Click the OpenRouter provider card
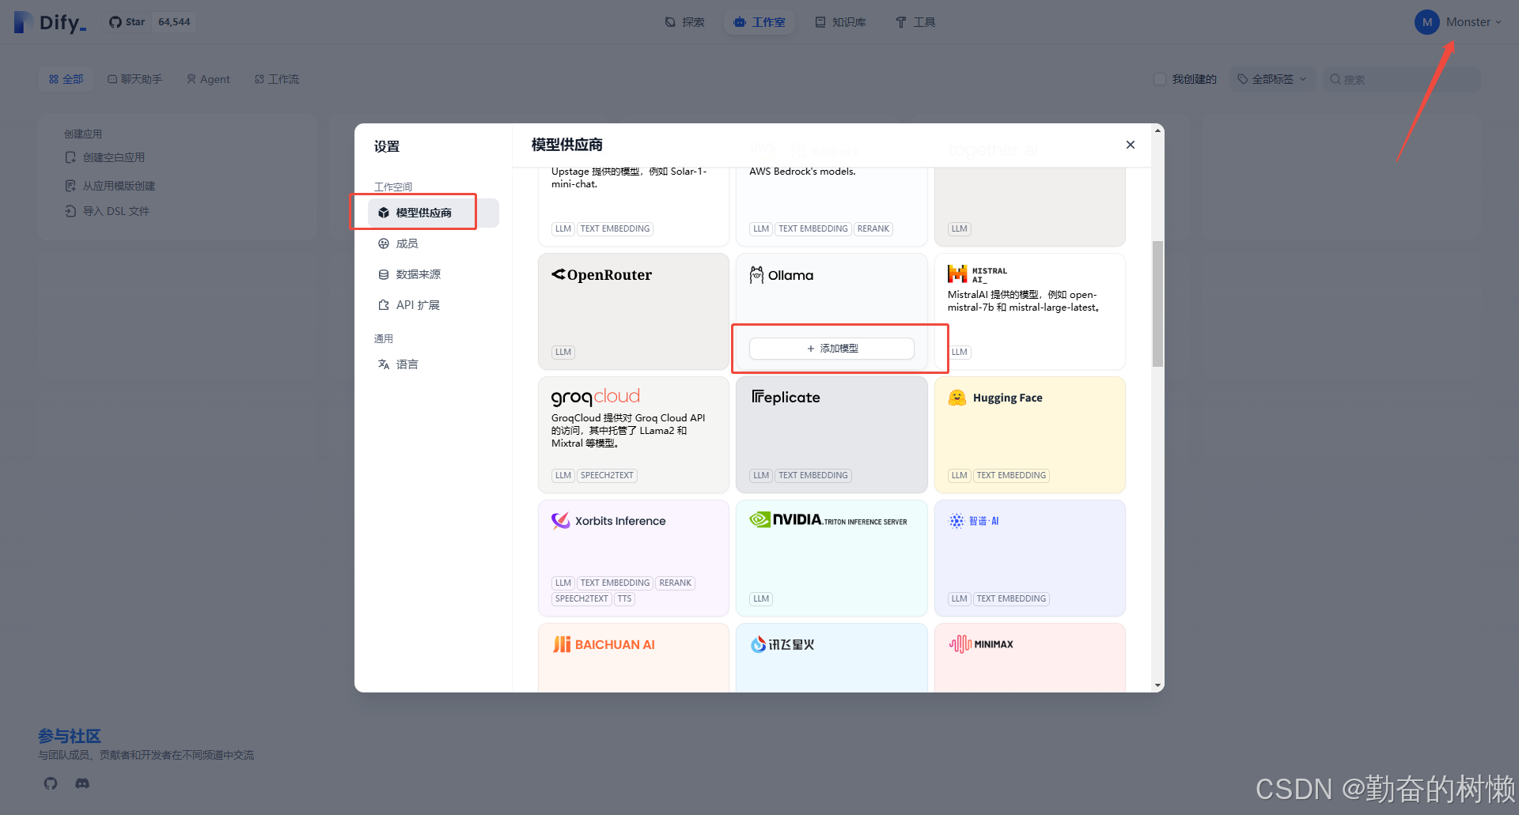This screenshot has width=1519, height=815. (x=633, y=311)
